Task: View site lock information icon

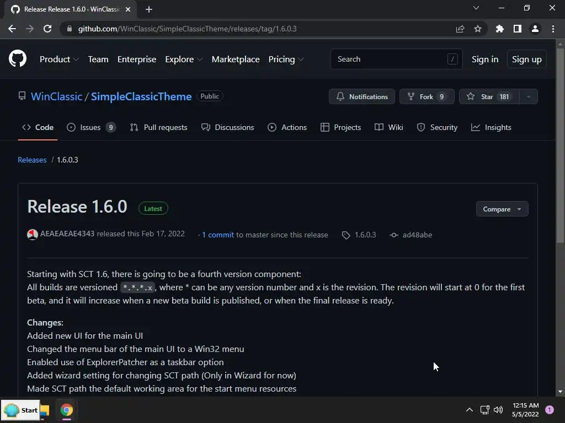Action: pos(70,29)
